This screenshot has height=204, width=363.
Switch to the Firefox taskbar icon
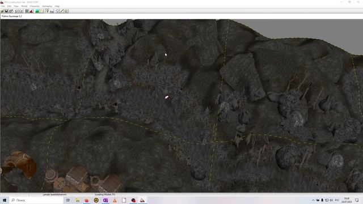tap(87, 200)
